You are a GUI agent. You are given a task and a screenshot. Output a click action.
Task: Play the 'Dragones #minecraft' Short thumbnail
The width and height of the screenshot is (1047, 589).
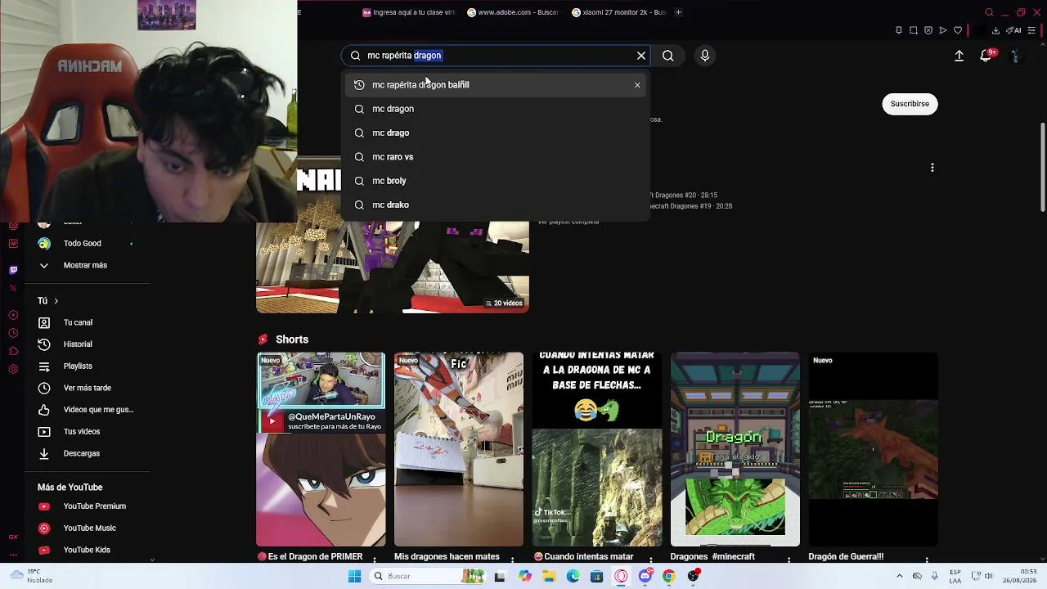click(x=735, y=449)
